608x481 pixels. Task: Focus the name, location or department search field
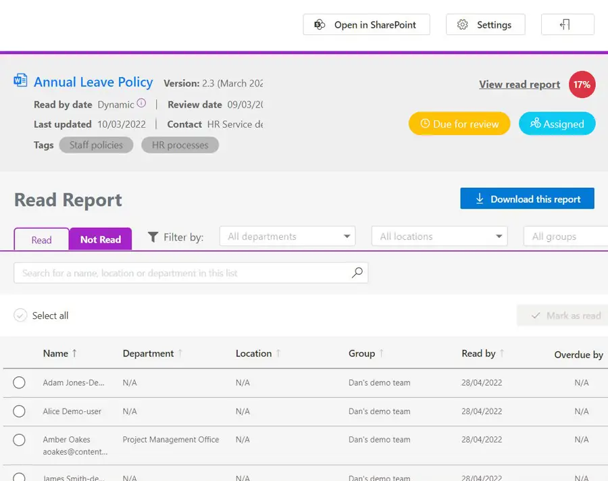click(x=191, y=273)
